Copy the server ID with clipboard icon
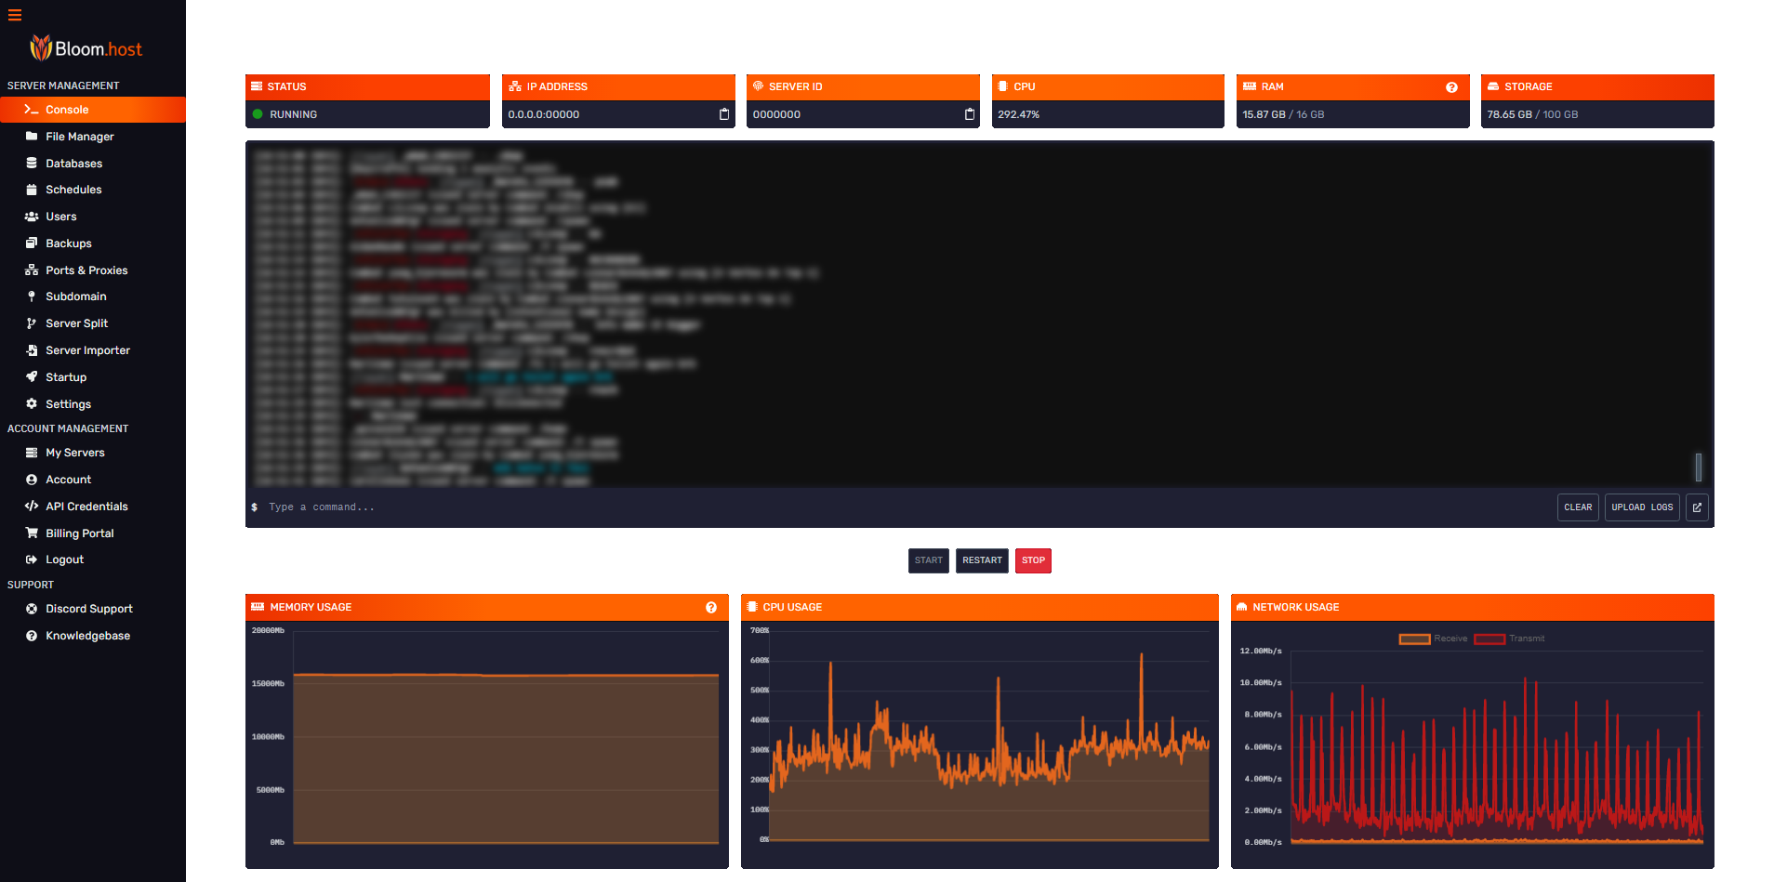Screen dimensions: 1774x882 (970, 114)
